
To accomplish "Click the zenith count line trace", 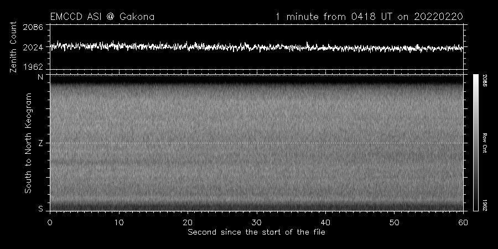I will click(257, 47).
